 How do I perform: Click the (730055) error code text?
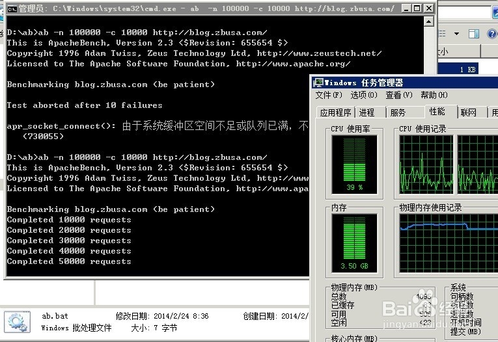(43, 137)
